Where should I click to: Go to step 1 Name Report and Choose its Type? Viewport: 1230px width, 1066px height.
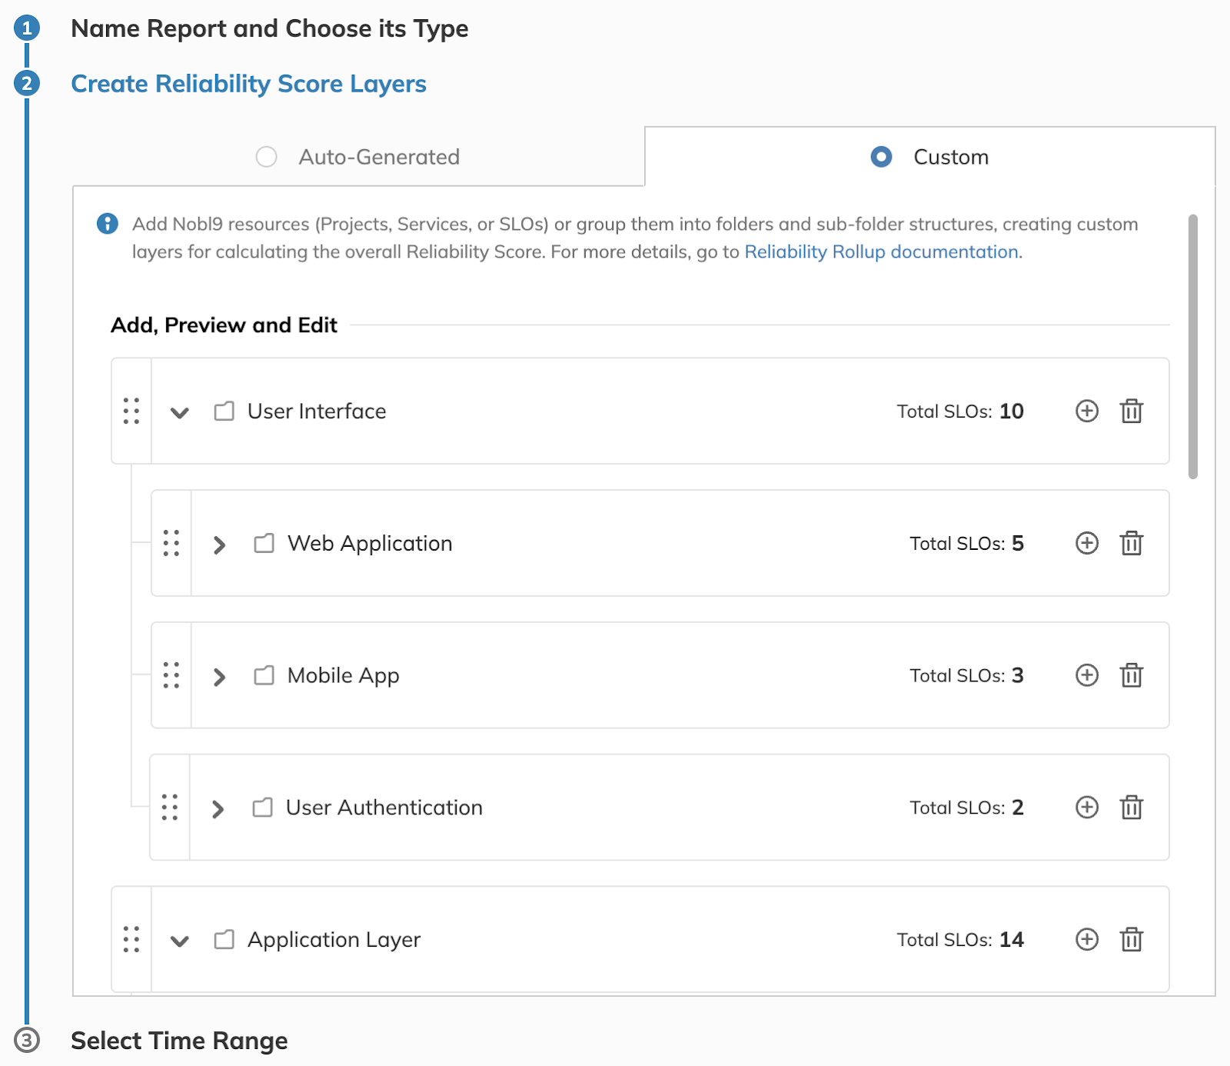(x=269, y=28)
